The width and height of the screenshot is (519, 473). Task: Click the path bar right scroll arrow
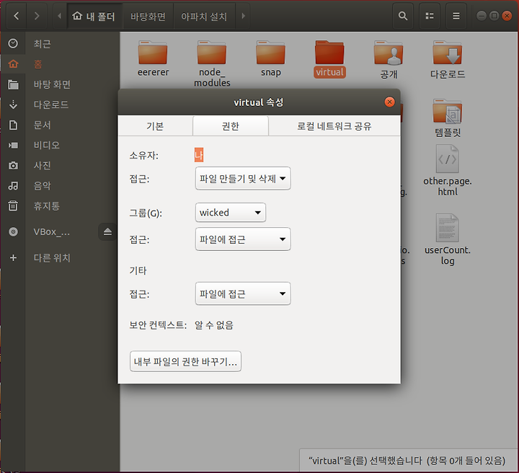244,16
